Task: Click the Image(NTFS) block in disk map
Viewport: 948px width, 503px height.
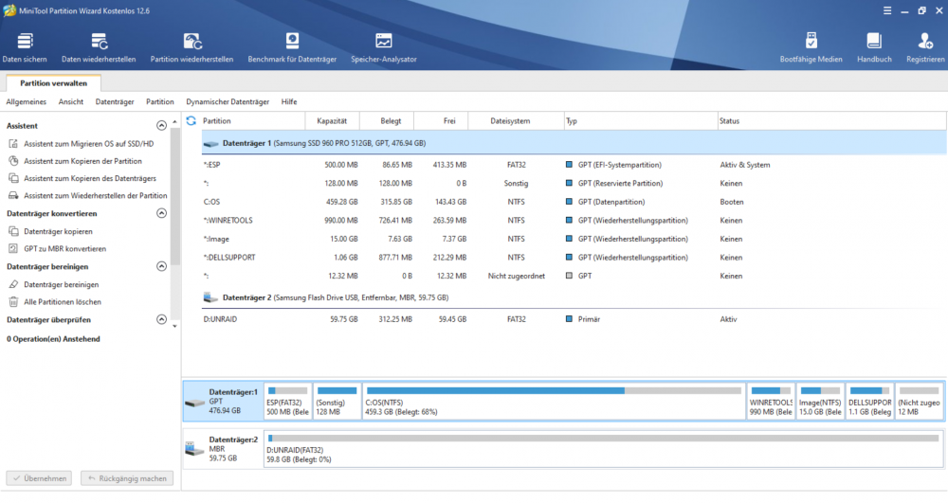Action: coord(820,401)
